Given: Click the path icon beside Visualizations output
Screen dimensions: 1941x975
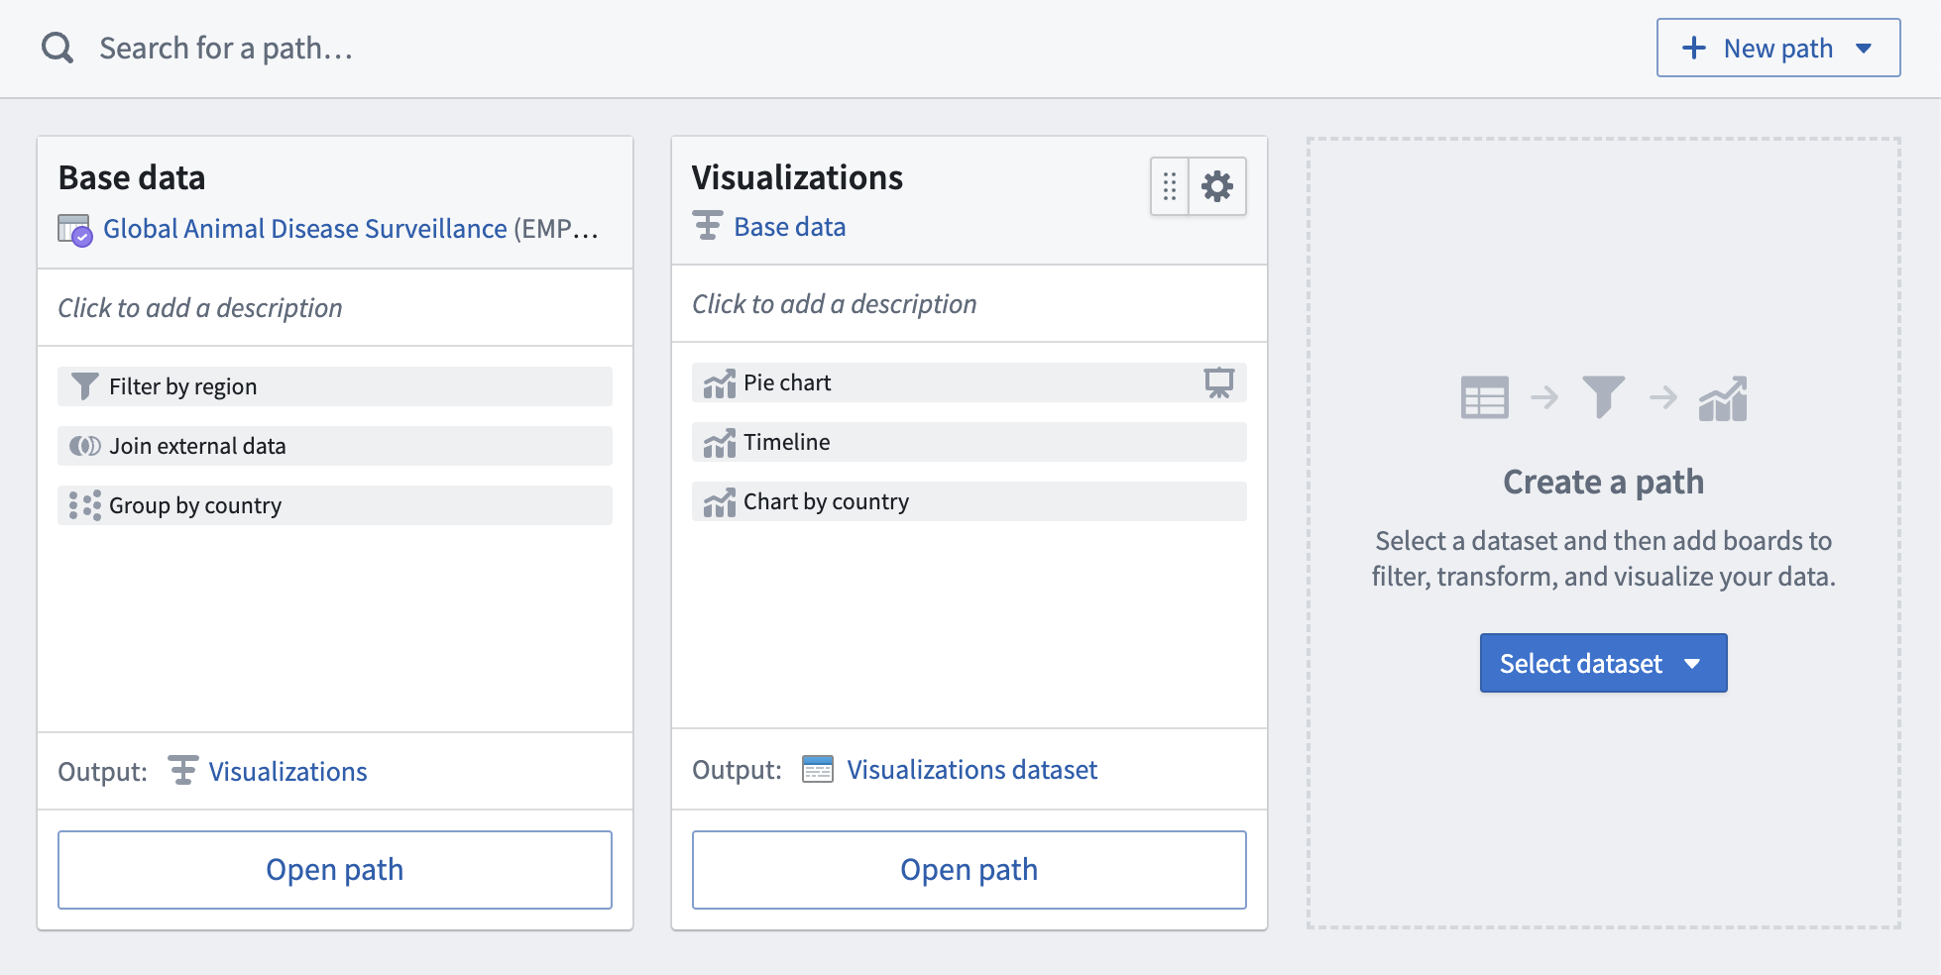Looking at the screenshot, I should point(182,771).
